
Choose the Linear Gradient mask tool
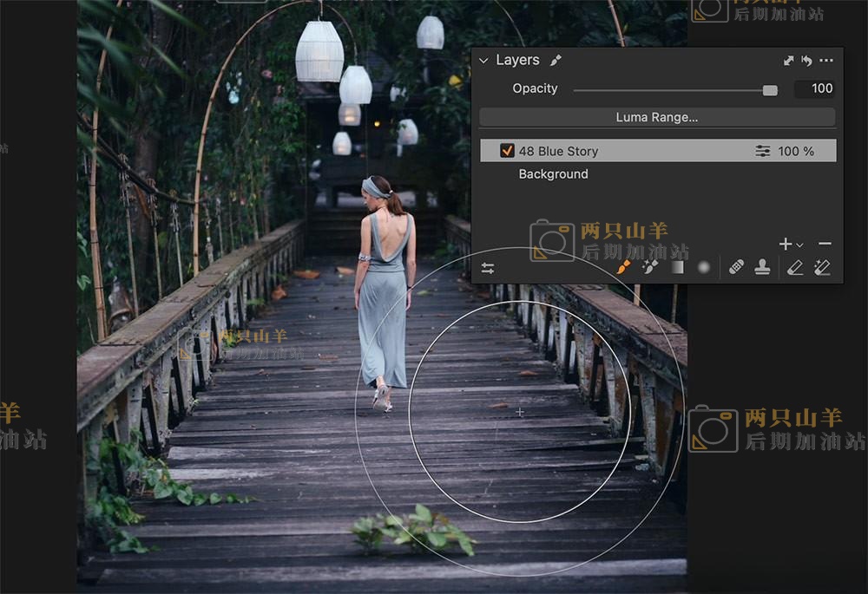tap(677, 268)
